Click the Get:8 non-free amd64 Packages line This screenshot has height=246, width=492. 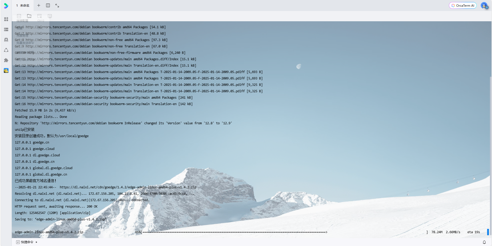[91, 40]
